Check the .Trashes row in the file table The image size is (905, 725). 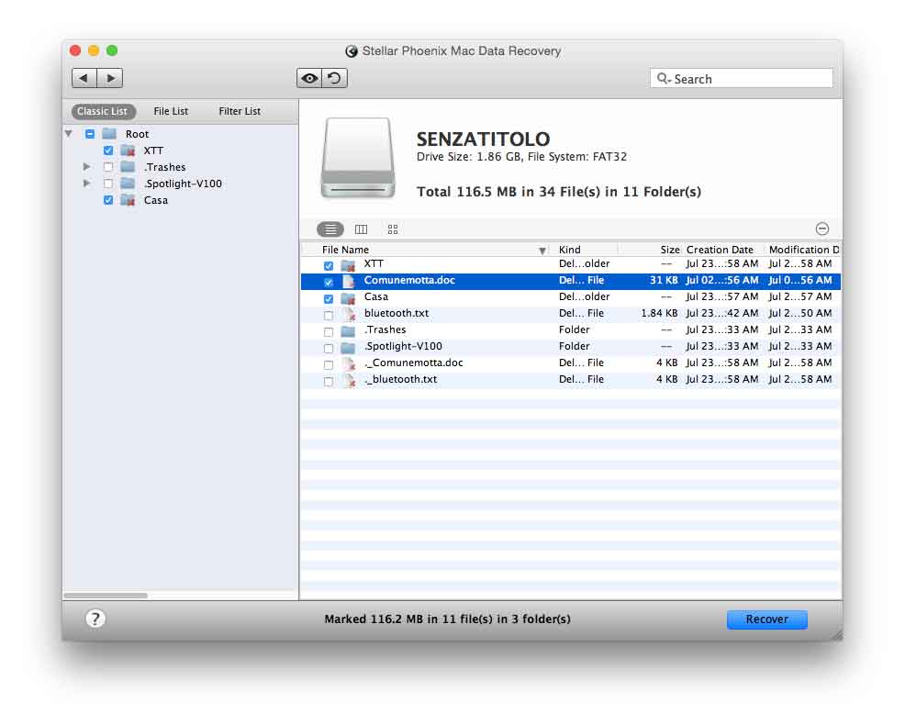(329, 332)
